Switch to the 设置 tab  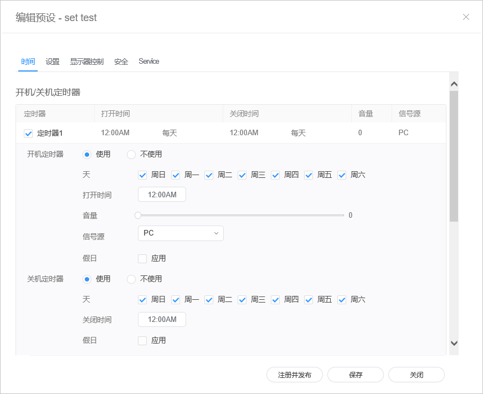tap(53, 62)
